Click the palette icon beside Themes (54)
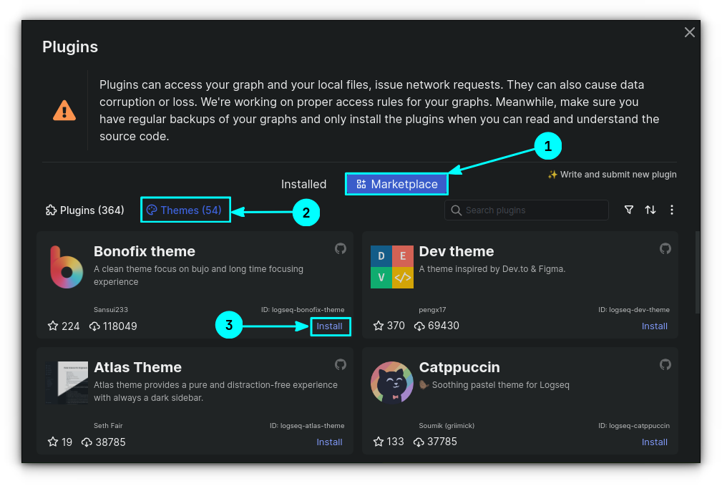722x486 pixels. click(152, 210)
